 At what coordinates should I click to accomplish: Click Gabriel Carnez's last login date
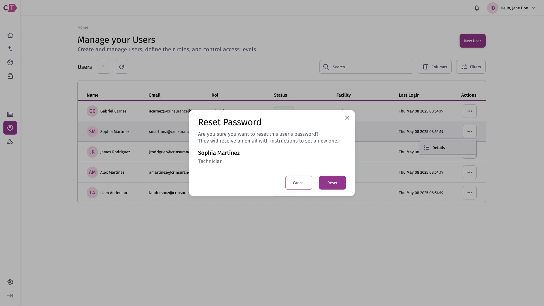[x=421, y=111]
